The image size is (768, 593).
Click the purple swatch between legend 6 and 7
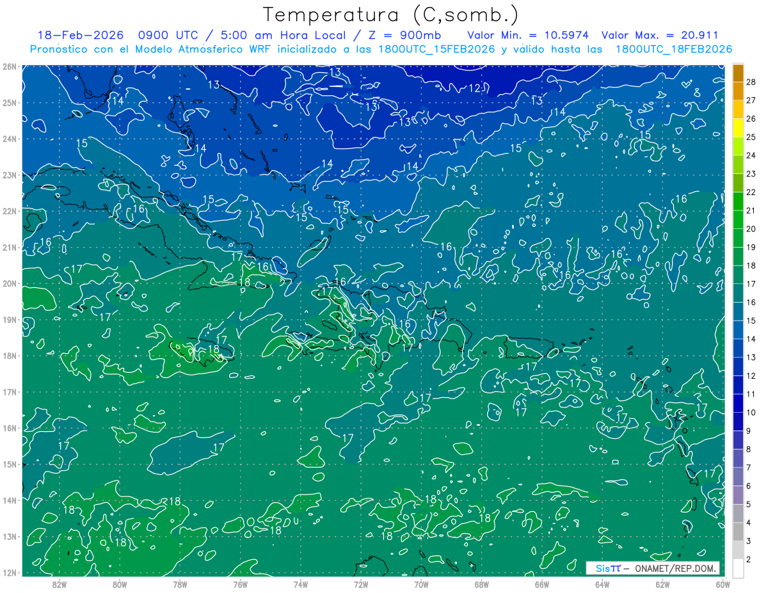(738, 477)
